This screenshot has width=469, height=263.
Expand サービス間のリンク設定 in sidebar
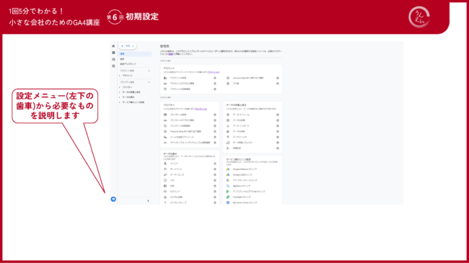120,102
